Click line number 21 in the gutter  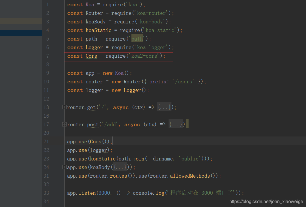click(46, 141)
